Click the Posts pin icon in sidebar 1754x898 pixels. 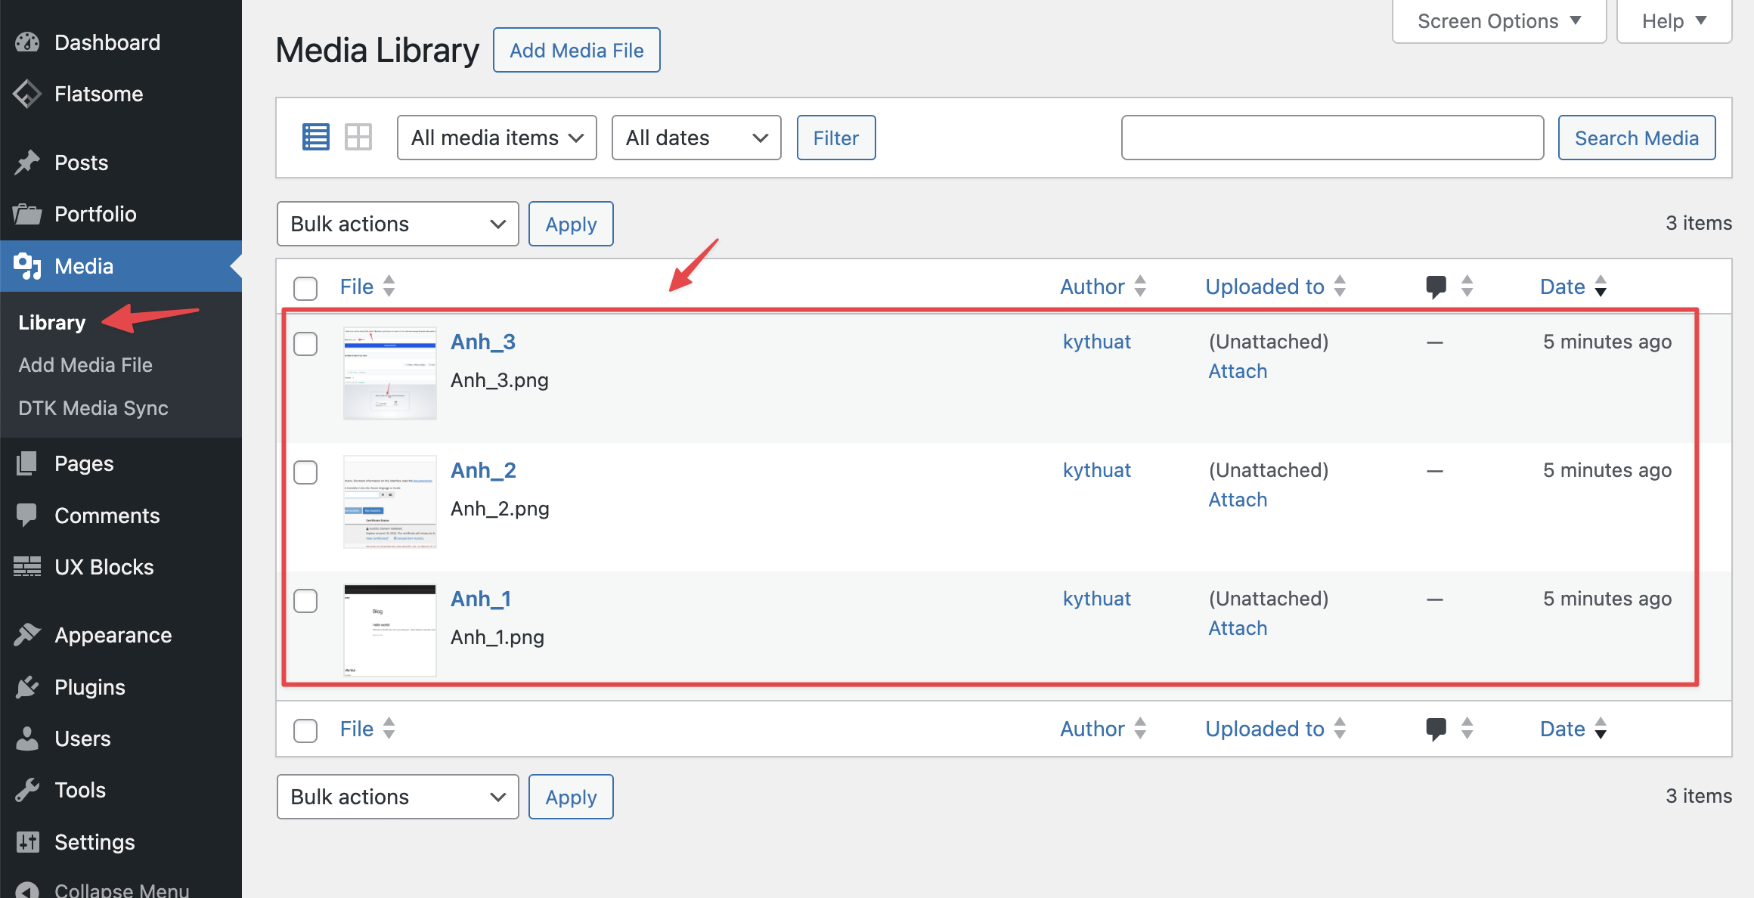pyautogui.click(x=27, y=162)
